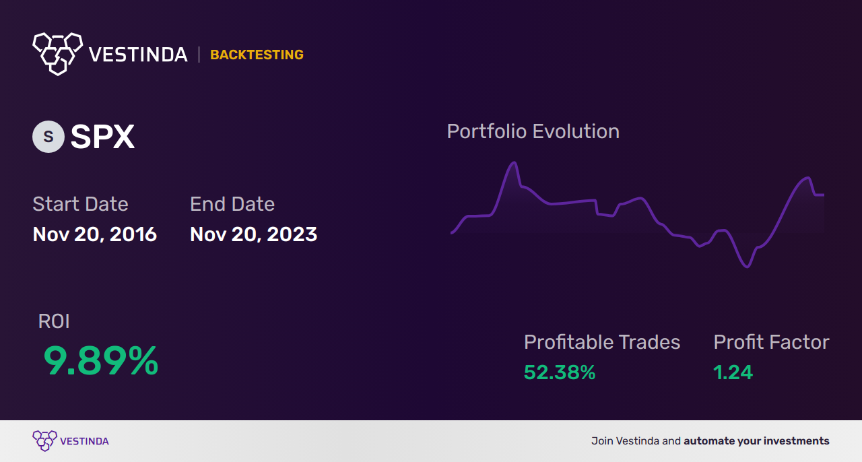Screen dimensions: 862x462
Task: Click the Profitable Trades label
Action: pos(602,342)
